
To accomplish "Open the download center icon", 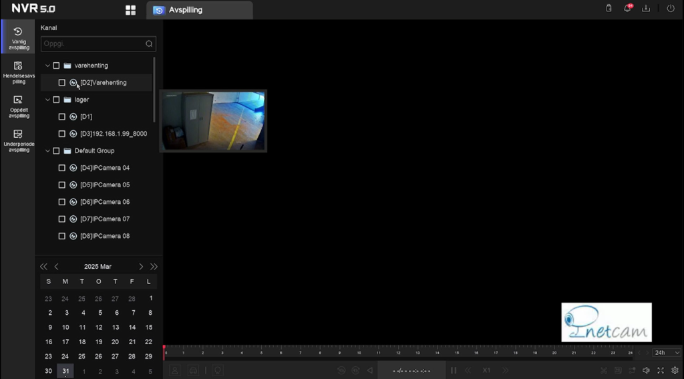I will point(646,9).
